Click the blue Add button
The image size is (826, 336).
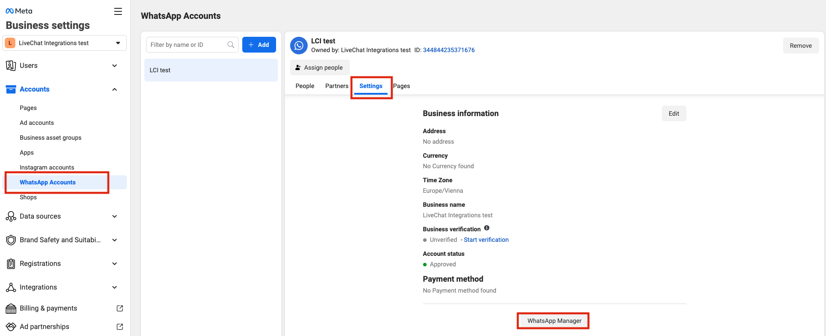259,45
